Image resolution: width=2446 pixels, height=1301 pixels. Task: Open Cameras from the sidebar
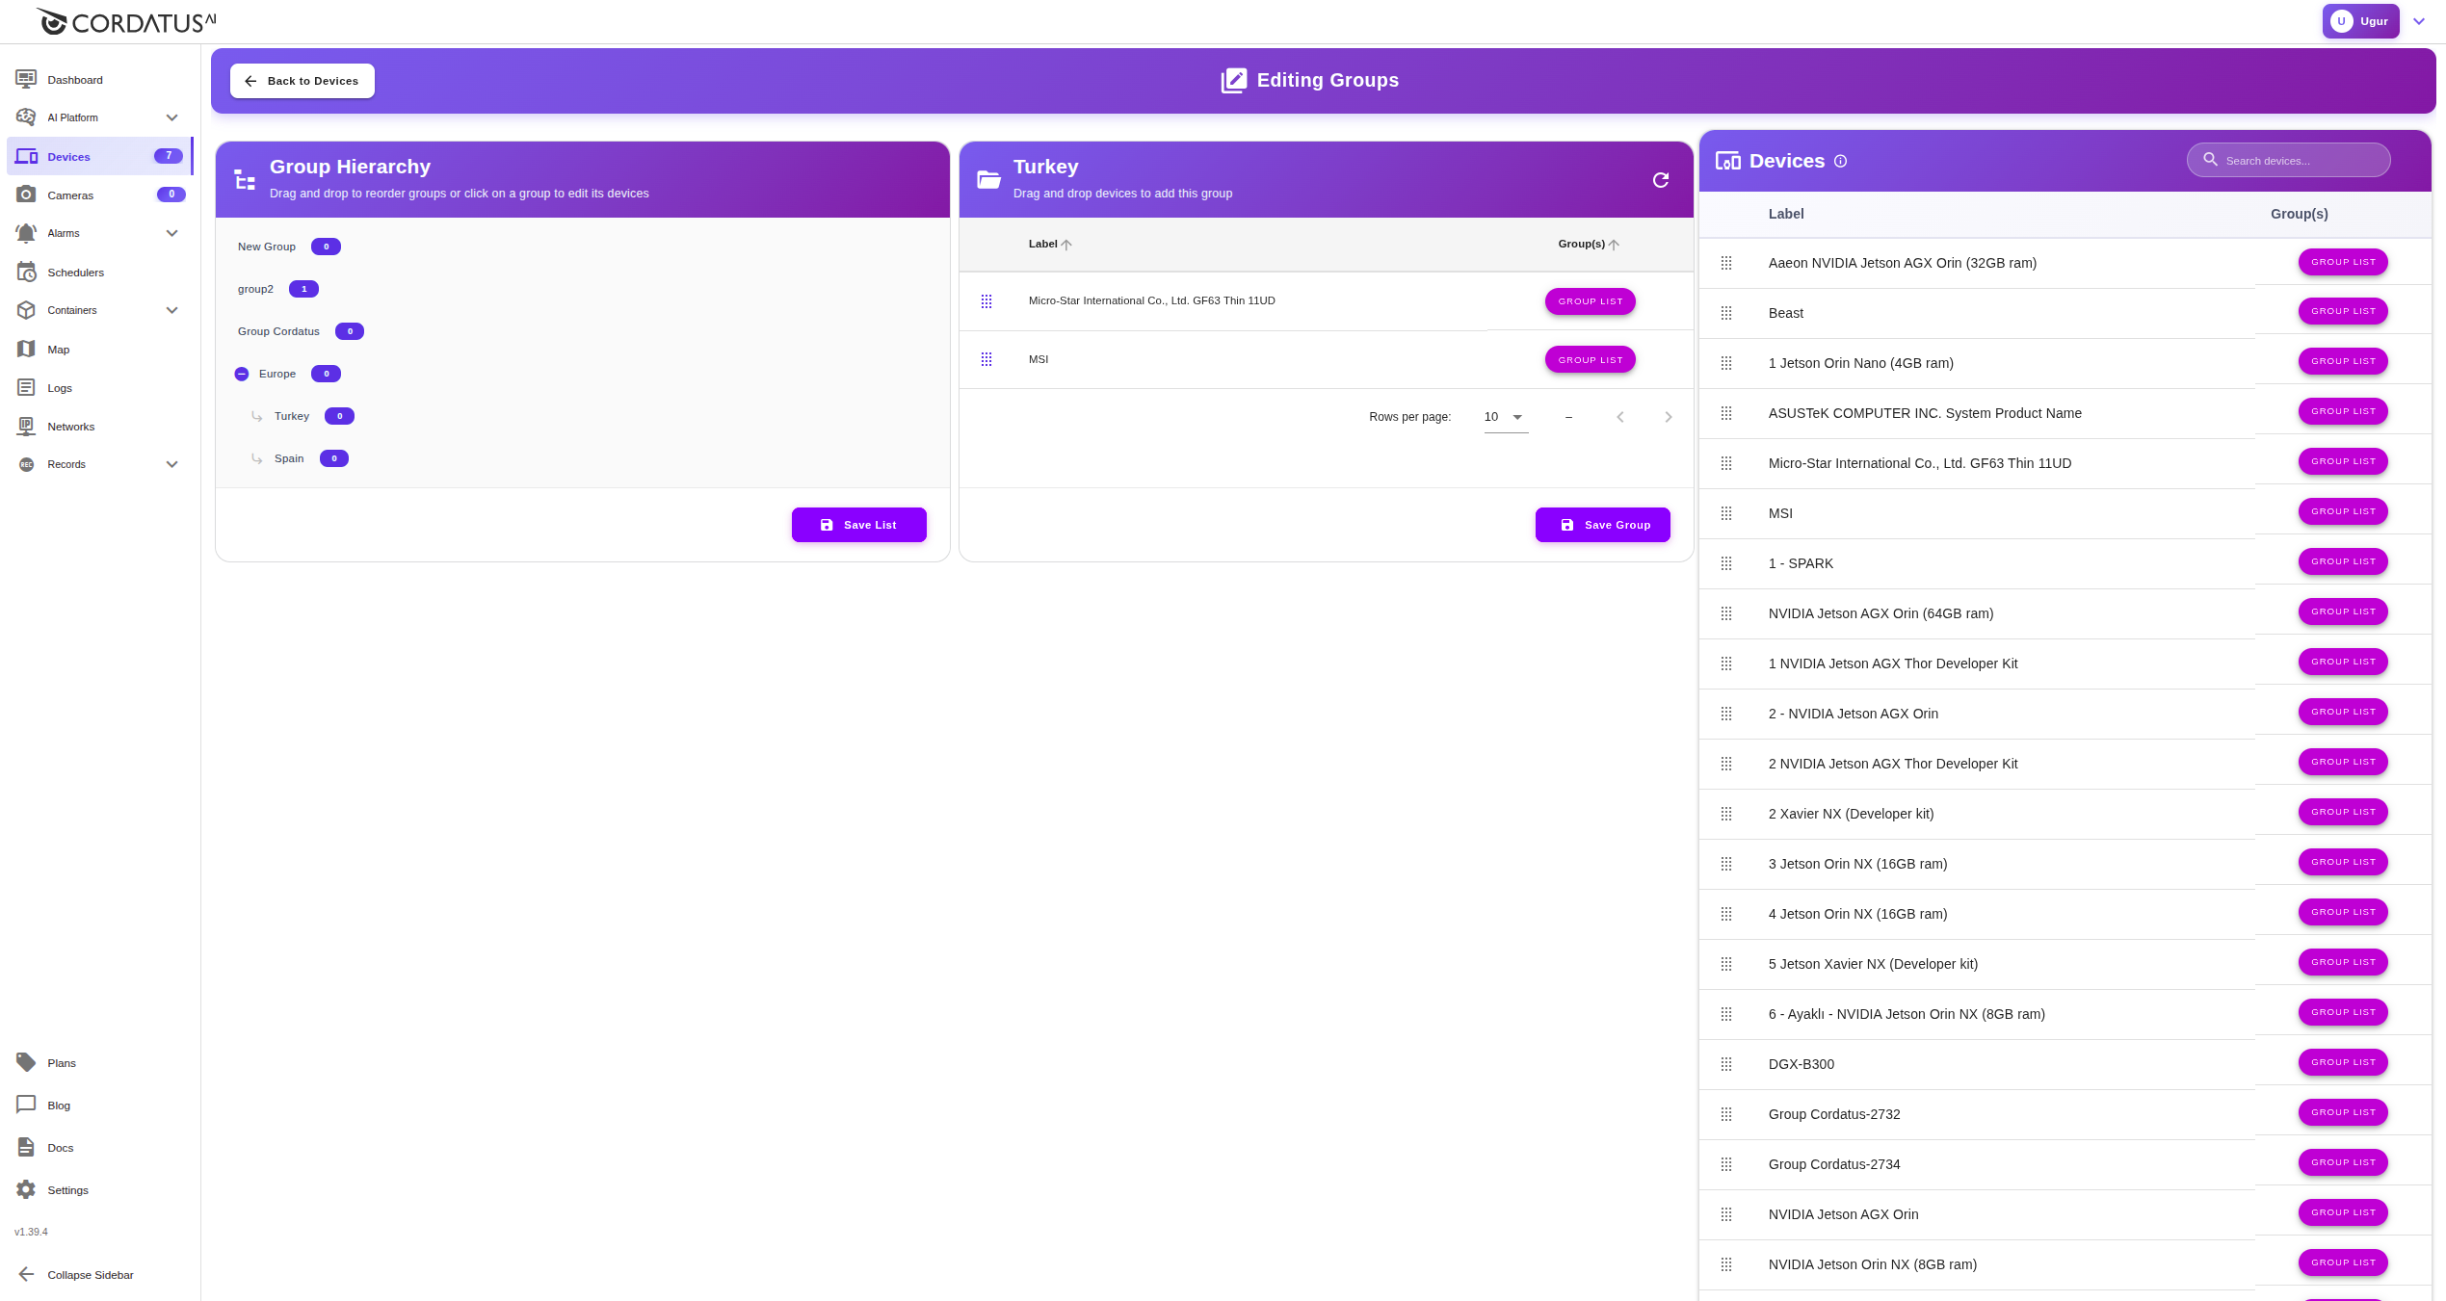[70, 195]
